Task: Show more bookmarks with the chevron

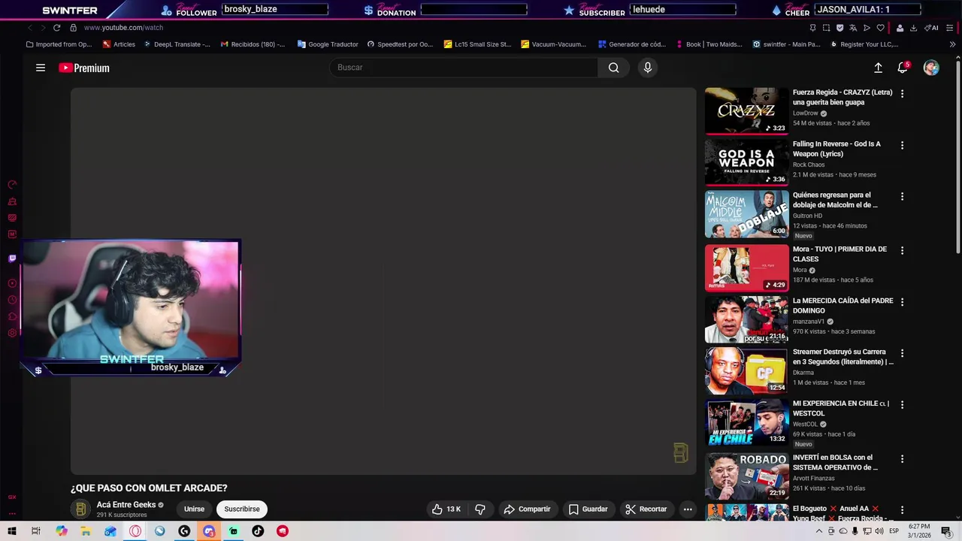Action: tap(952, 44)
